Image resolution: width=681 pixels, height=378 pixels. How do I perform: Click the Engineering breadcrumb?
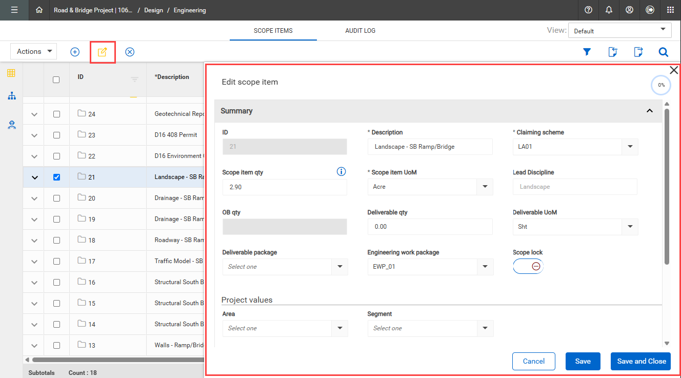(190, 10)
